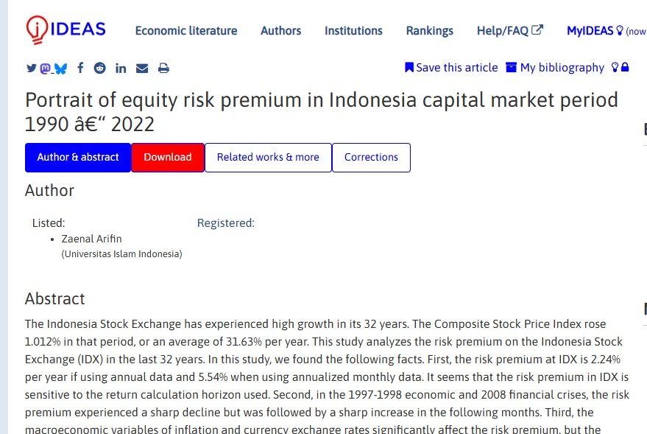Click the lock icon beside My bibliography
The height and width of the screenshot is (434, 647).
tap(625, 68)
